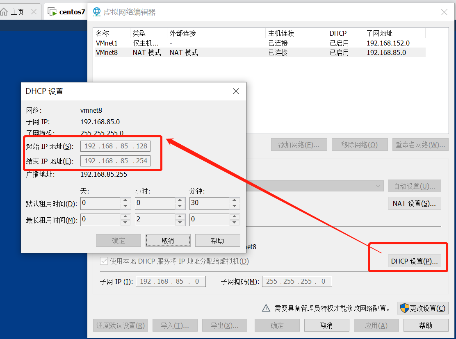Increase 最长租用时间 minutes value
456x339 pixels.
(235, 216)
